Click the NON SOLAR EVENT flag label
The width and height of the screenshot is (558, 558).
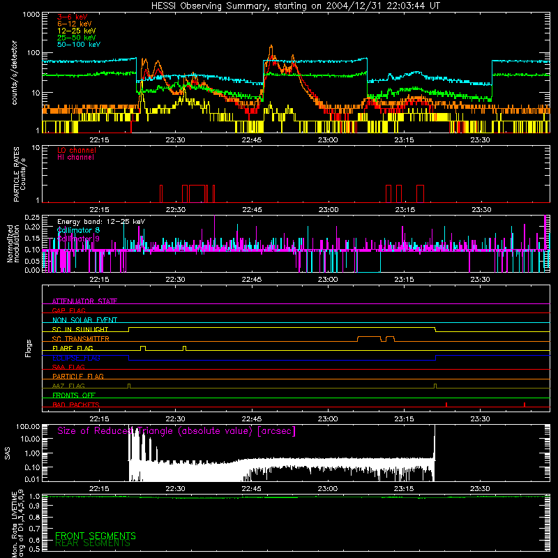click(84, 320)
